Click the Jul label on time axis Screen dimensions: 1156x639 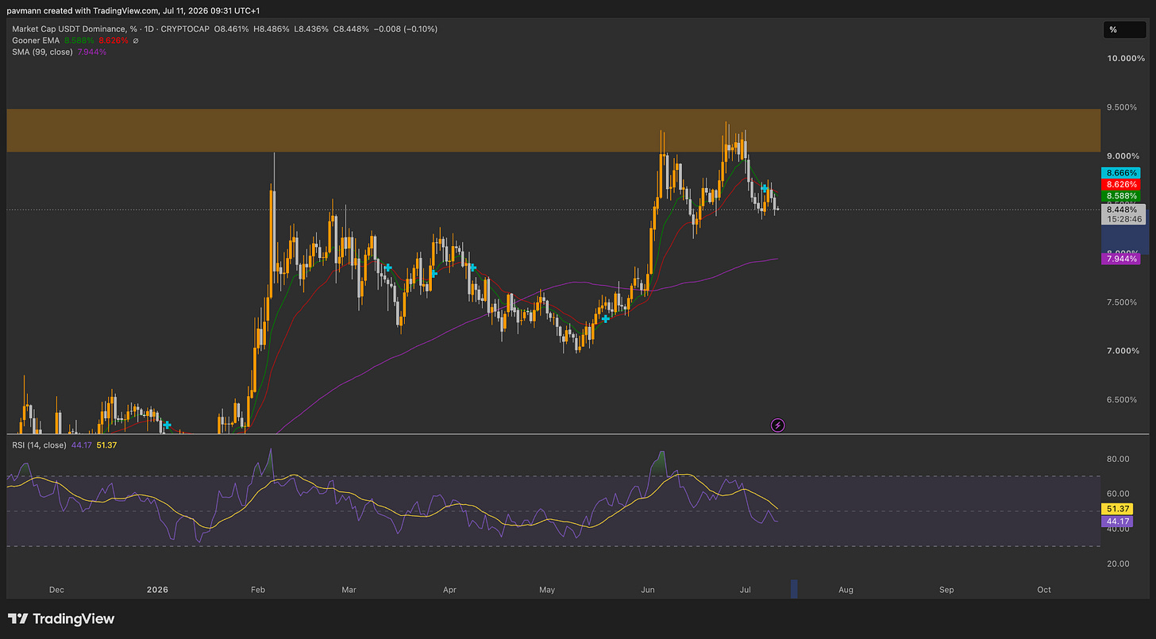(746, 590)
